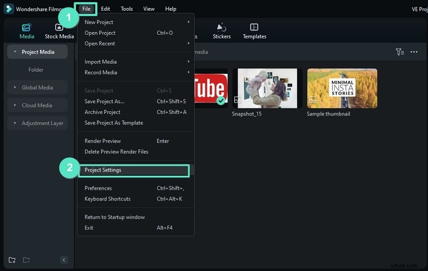Click the add new folder icon

point(12,260)
